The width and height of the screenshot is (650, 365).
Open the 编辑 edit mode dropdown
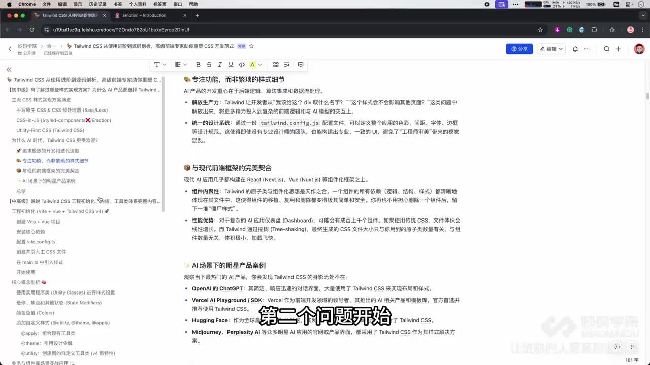(x=551, y=49)
